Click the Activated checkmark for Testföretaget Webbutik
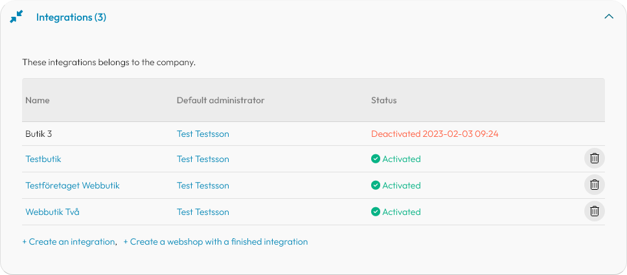This screenshot has height=275, width=627. tap(376, 185)
